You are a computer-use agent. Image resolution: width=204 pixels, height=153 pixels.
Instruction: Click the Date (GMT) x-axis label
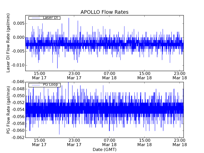pyautogui.click(x=104, y=149)
